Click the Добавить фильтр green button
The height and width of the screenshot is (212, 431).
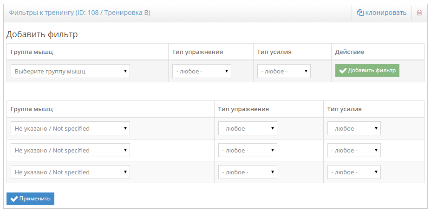coord(367,71)
